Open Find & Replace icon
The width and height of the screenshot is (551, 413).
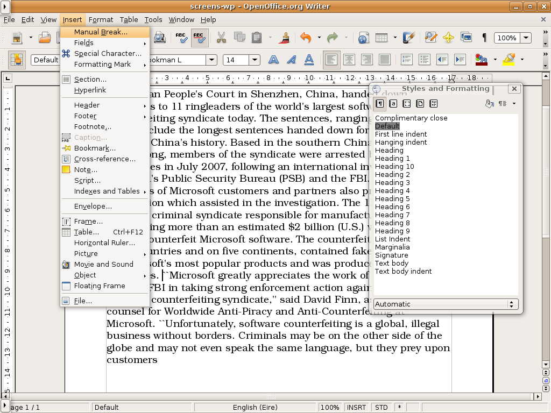[x=431, y=38]
